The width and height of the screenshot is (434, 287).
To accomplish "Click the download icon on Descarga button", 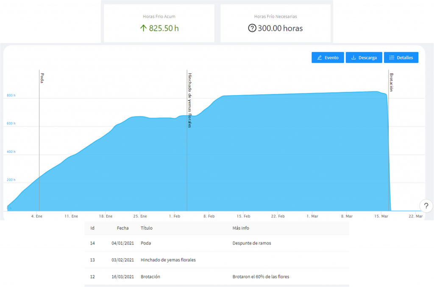I will (x=353, y=58).
